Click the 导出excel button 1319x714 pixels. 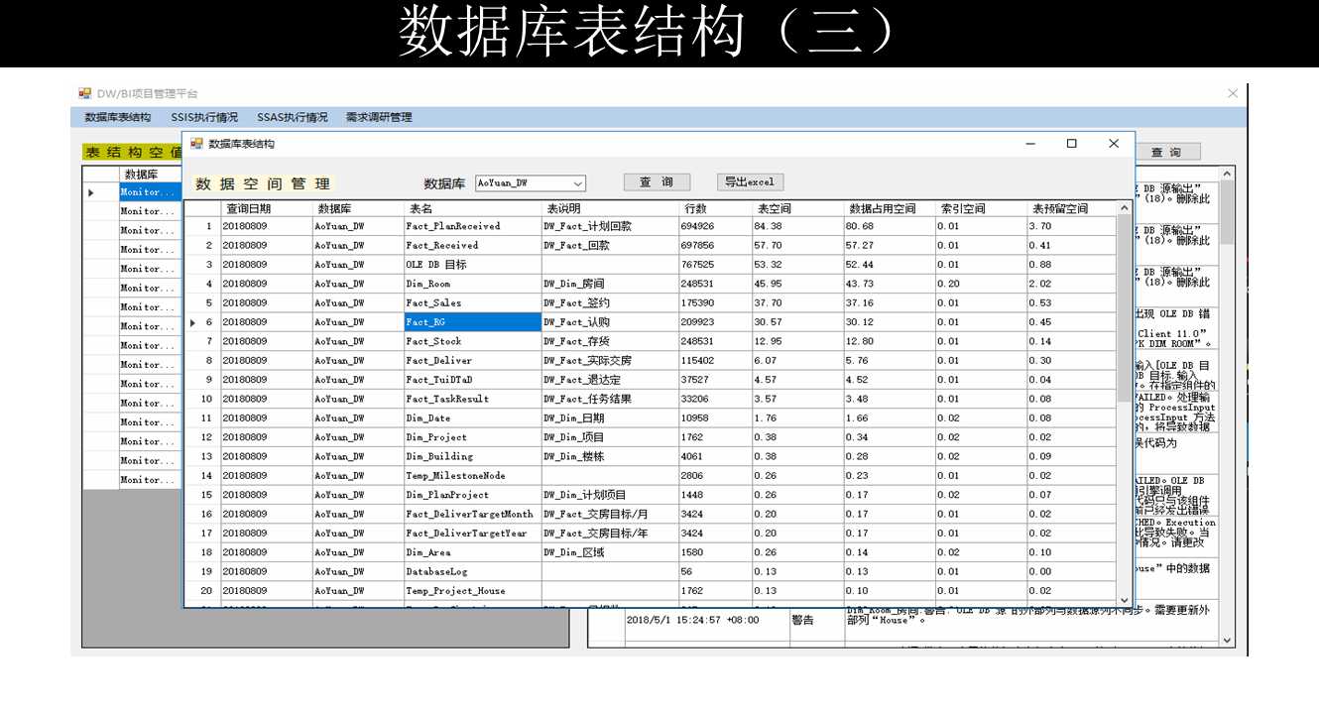click(x=750, y=182)
